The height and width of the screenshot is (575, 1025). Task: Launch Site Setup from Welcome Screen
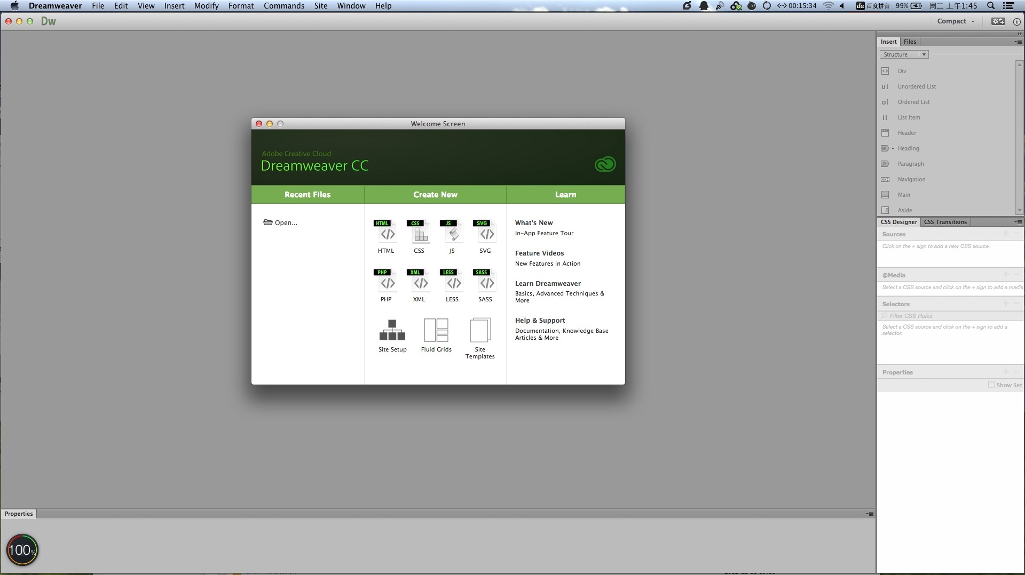pyautogui.click(x=392, y=336)
